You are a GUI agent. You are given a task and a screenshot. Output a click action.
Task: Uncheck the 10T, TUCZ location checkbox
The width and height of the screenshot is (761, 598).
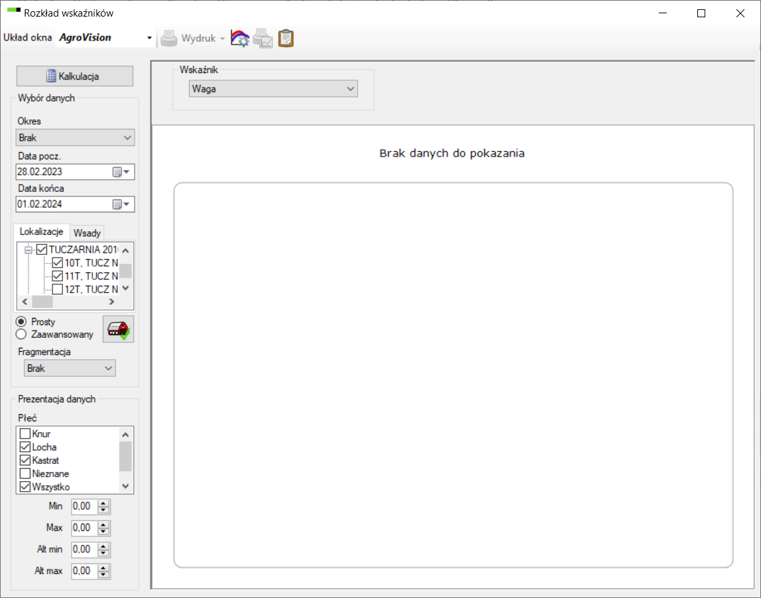click(x=57, y=263)
